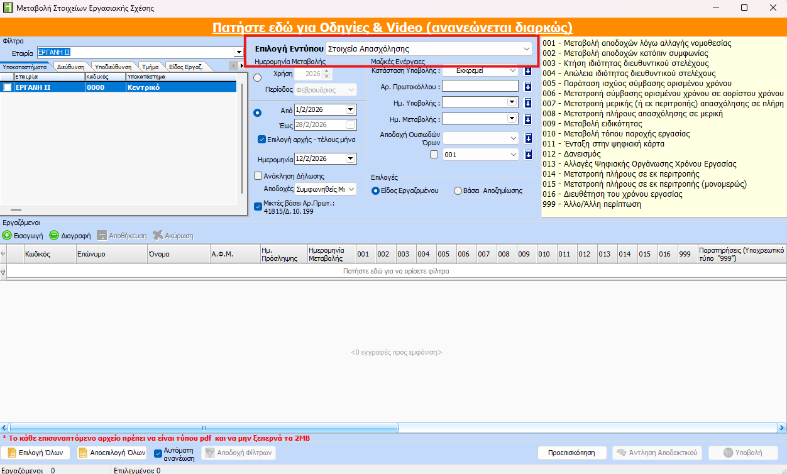Click apply-to-all arrow beside Αρ. Πρωτοκόλλου
The width and height of the screenshot is (787, 474).
coord(528,86)
